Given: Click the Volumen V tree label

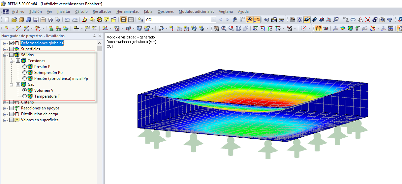Looking at the screenshot, I should [44, 90].
